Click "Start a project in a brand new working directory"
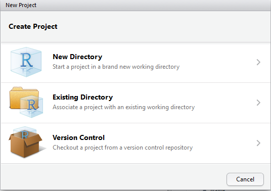271x191 pixels. 116,67
